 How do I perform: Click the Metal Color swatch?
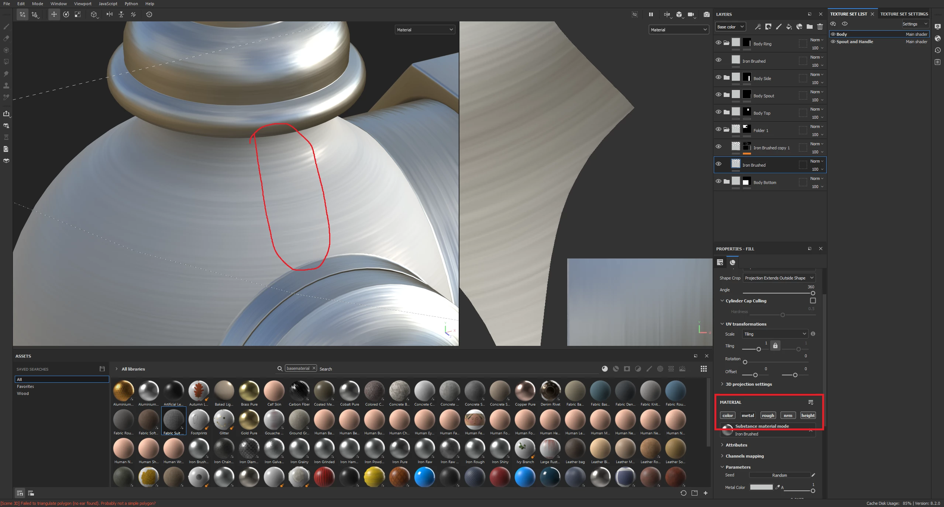(761, 487)
